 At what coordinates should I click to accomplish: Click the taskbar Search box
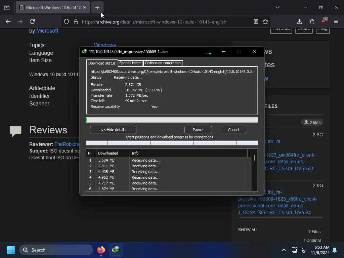pos(56,250)
